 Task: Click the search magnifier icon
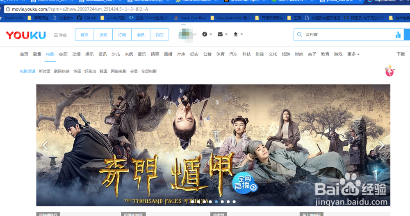click(x=299, y=34)
